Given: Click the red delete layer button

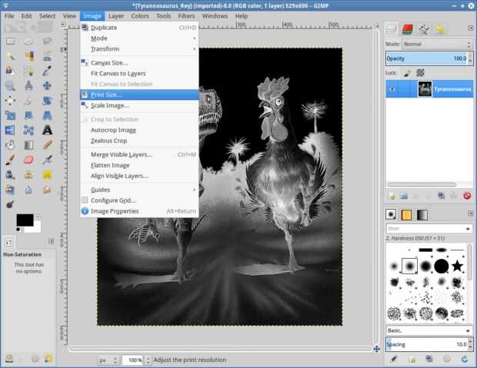Looking at the screenshot, I should 467,196.
